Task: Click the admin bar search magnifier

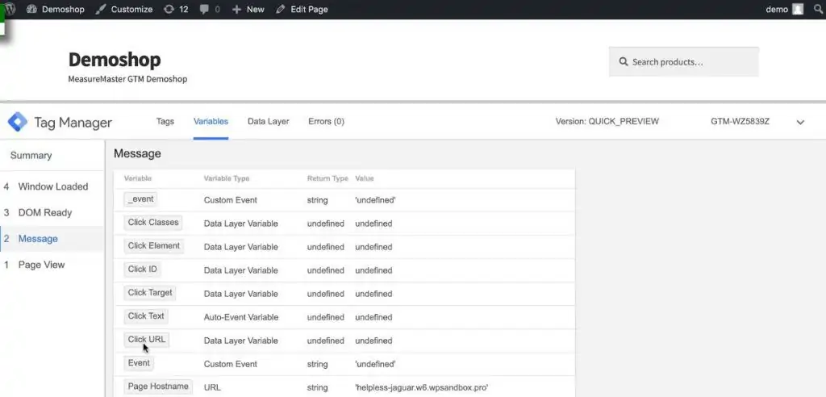Action: coord(820,9)
